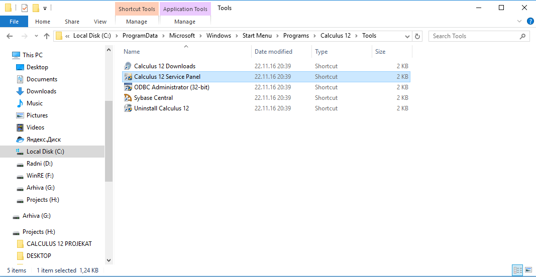Click the Calculus 12 Downloads shortcut icon
Viewport: 536px width, 277px height.
click(128, 66)
